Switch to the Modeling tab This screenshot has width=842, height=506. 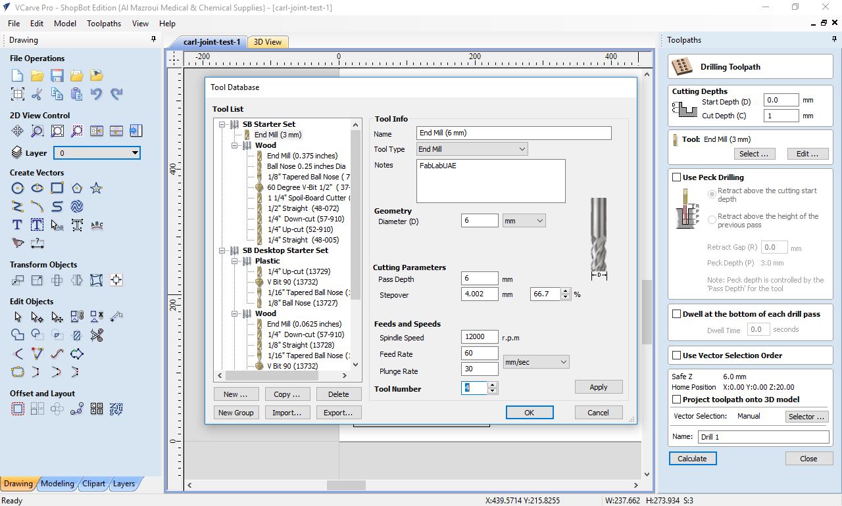pos(57,484)
